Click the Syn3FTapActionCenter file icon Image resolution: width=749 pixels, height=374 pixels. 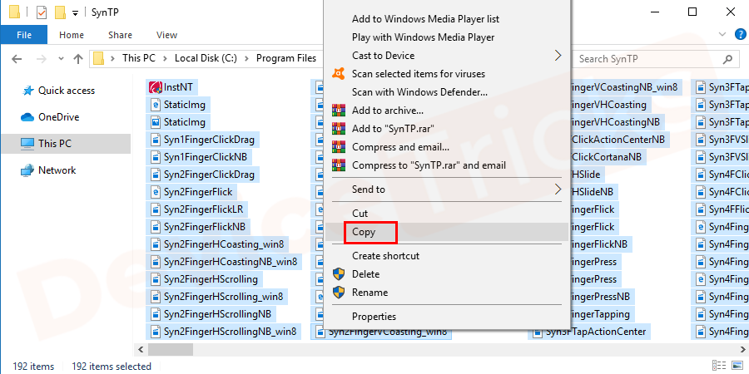coord(538,332)
